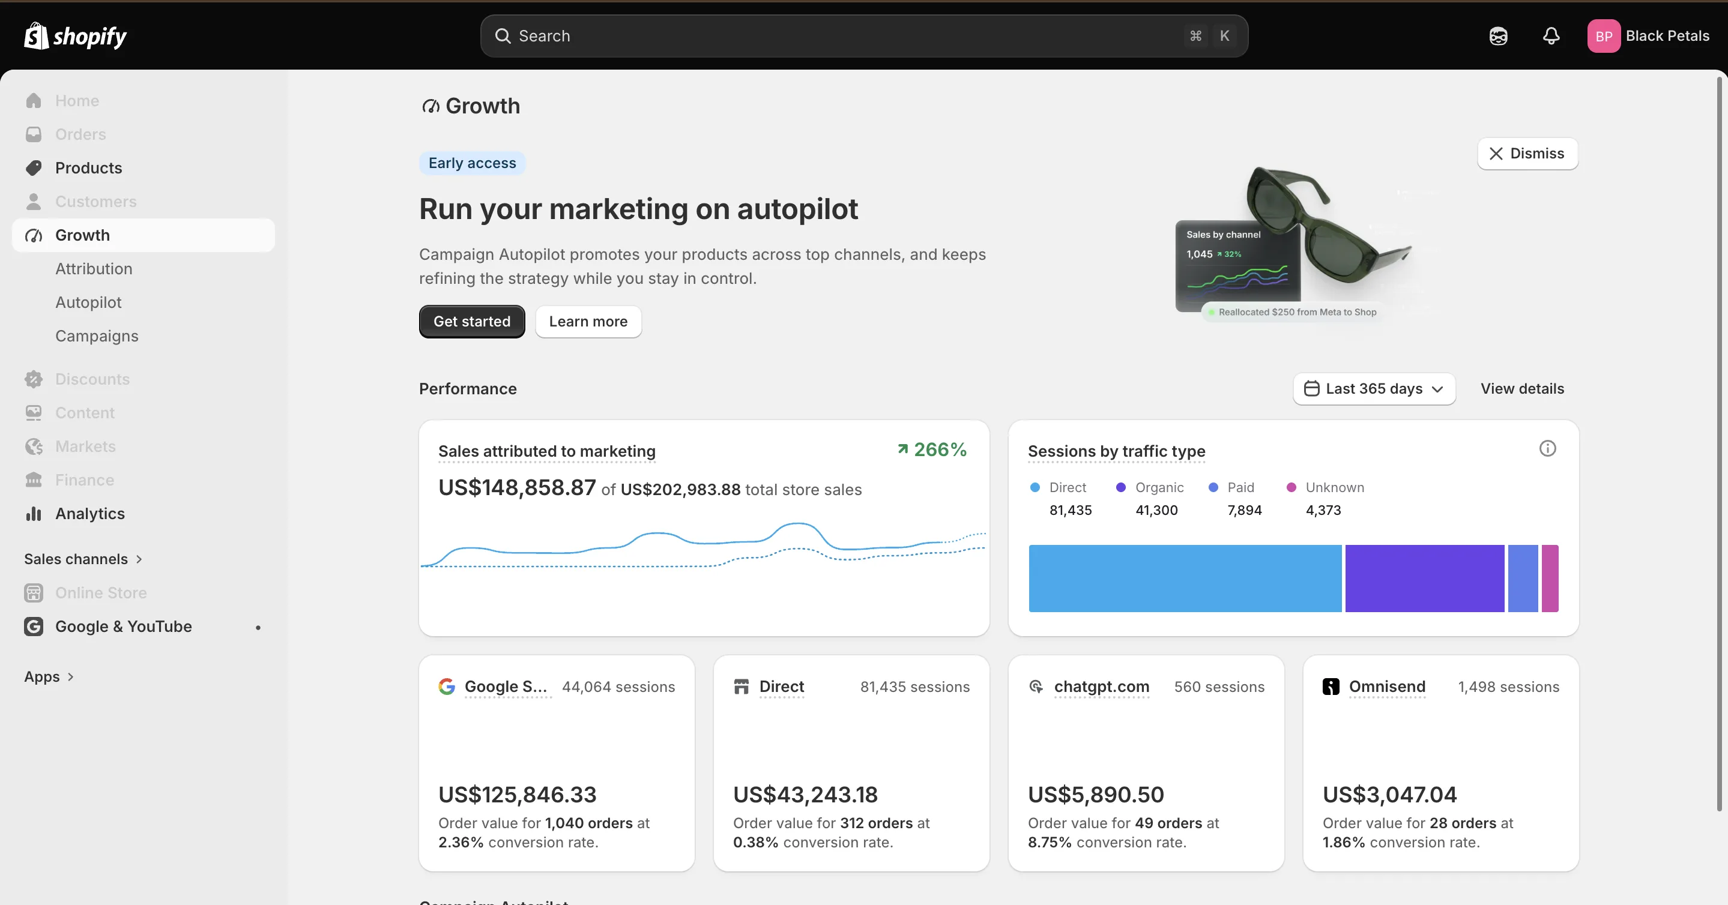Viewport: 1728px width, 905px height.
Task: Click the Orders inbox icon
Action: point(34,134)
